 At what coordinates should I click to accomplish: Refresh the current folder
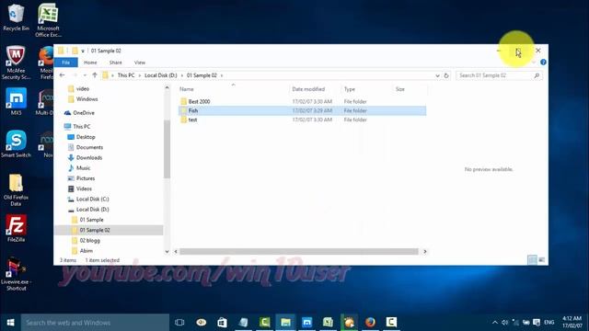click(x=446, y=75)
